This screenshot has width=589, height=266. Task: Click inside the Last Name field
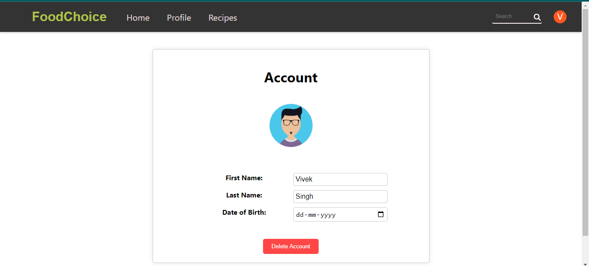(x=340, y=196)
